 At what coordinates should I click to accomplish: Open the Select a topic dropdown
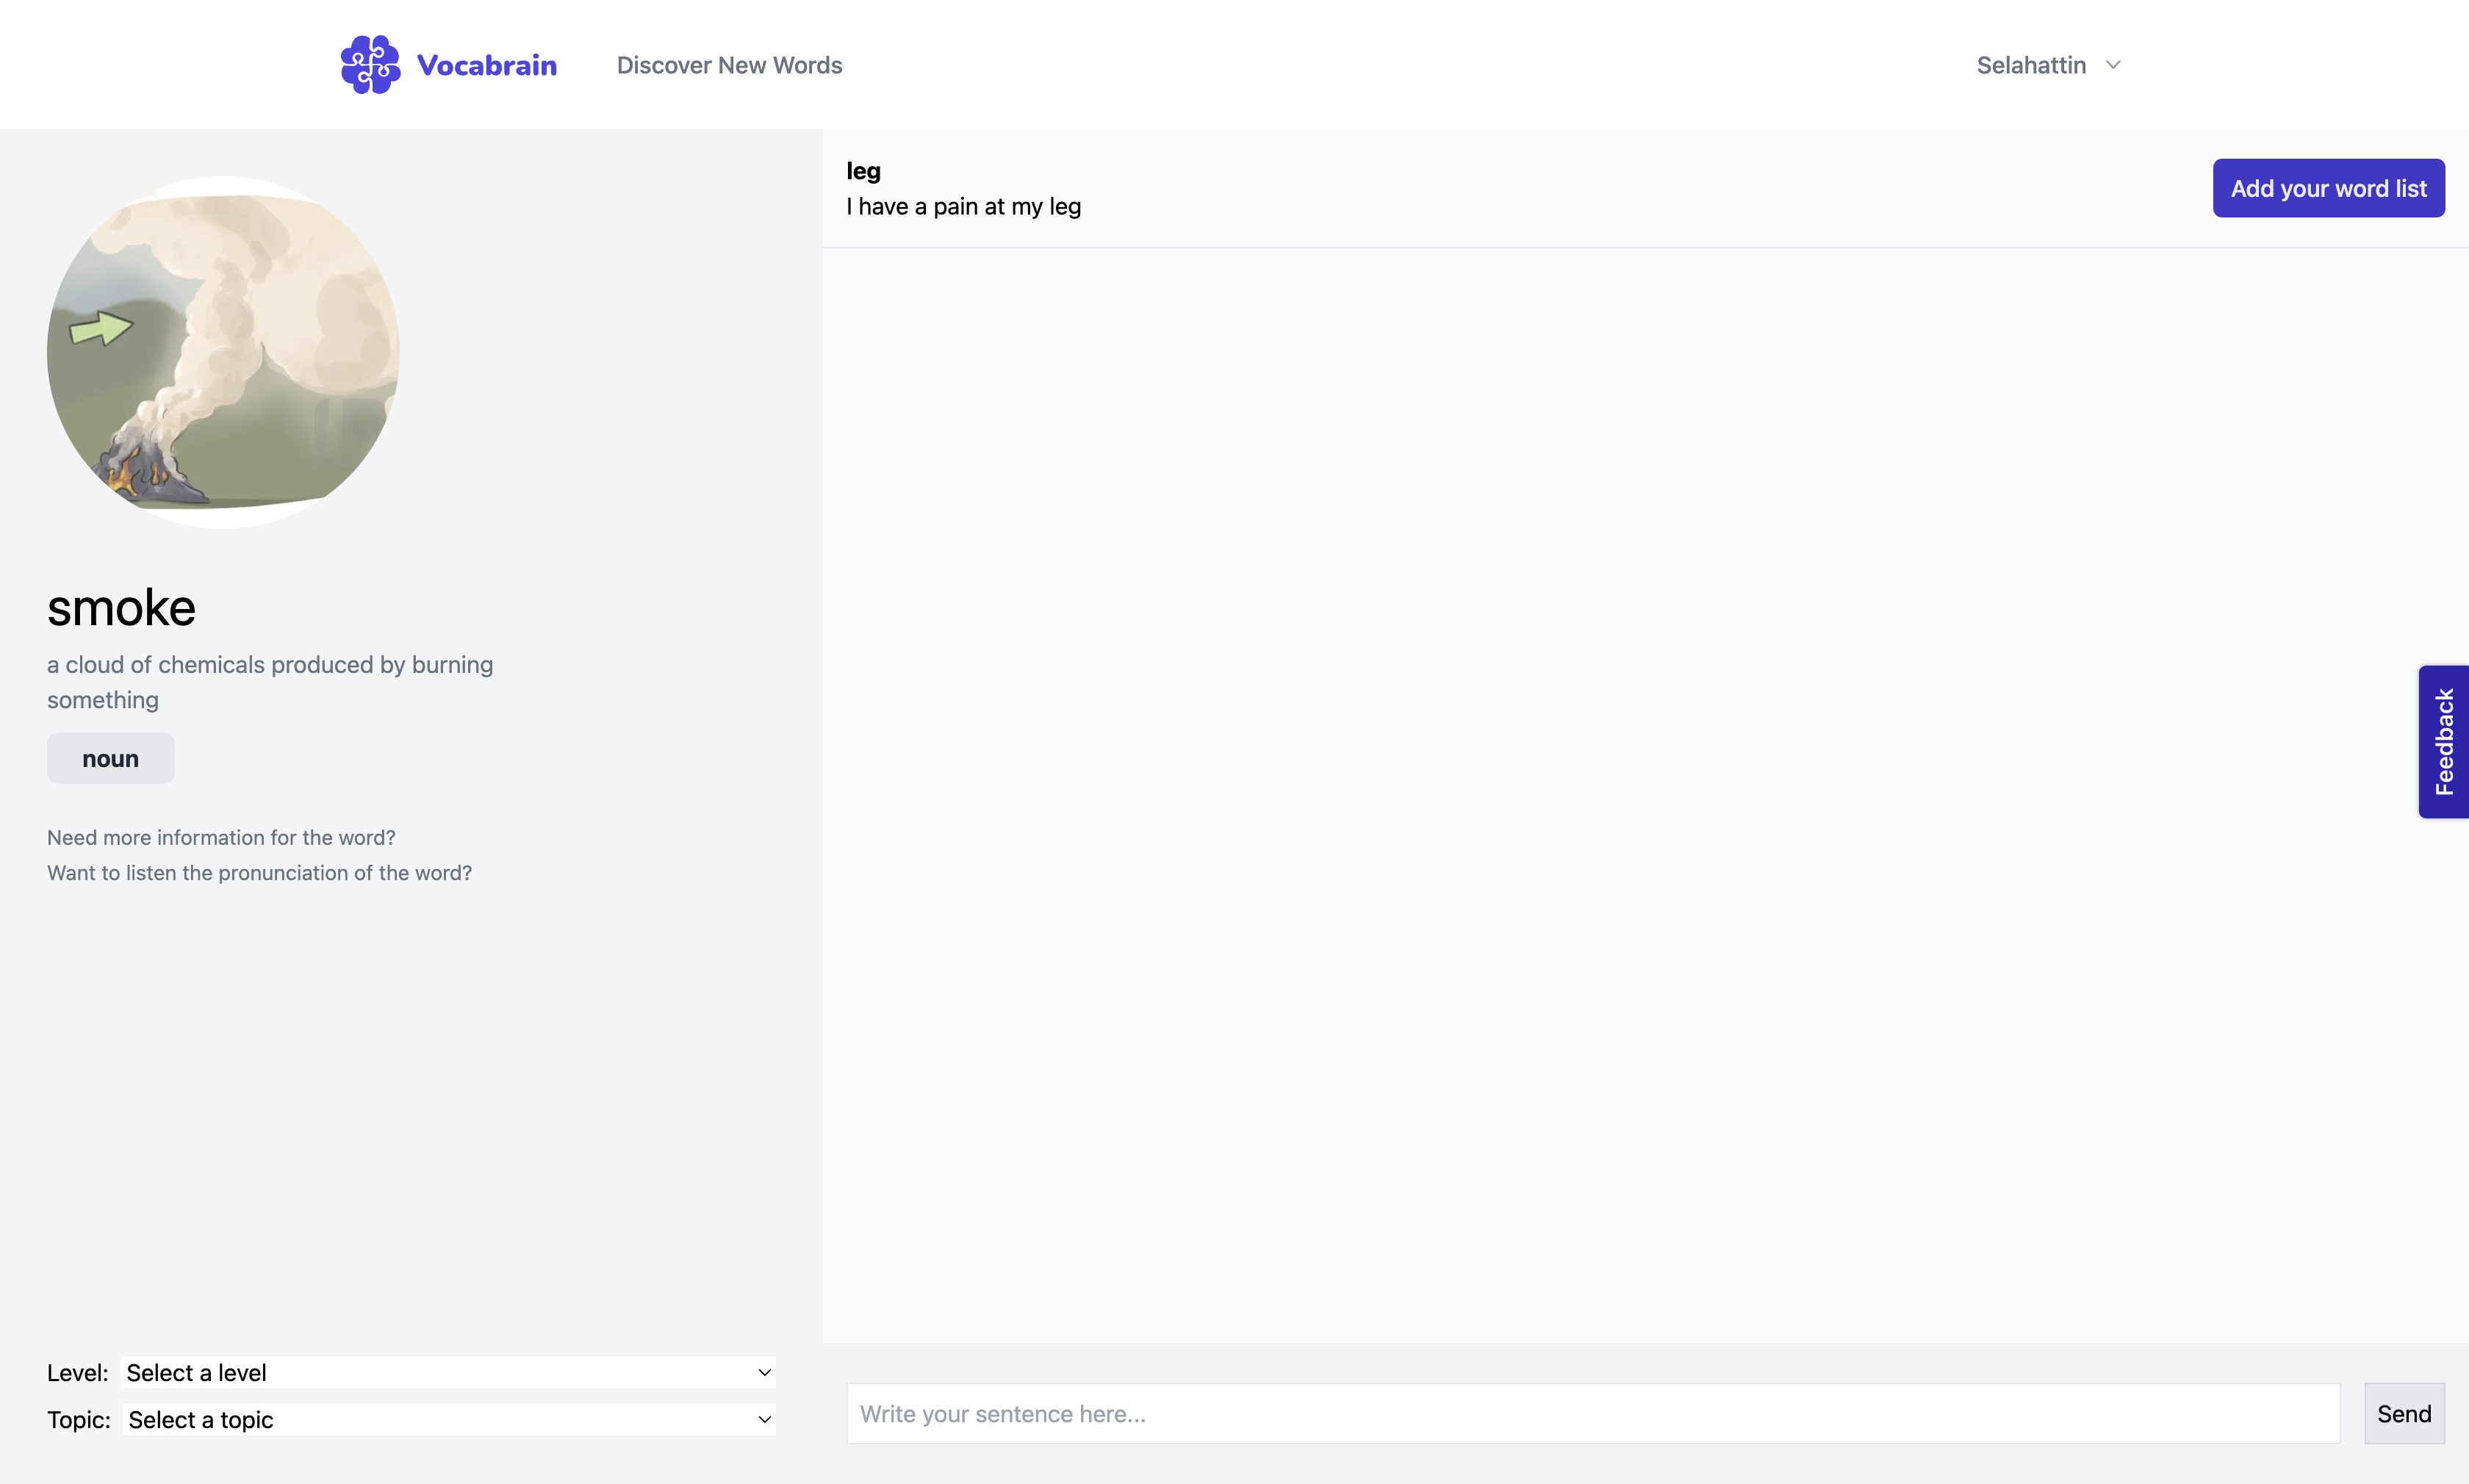point(449,1419)
